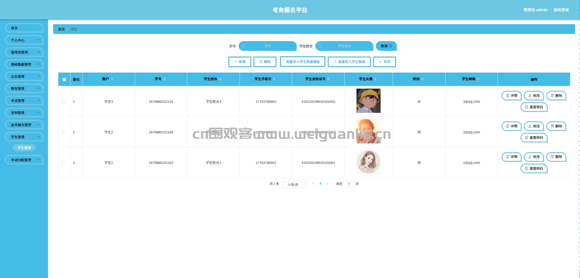This screenshot has width=580, height=278.
Task: Click the email cell 3@qq.com
Action: [x=471, y=102]
